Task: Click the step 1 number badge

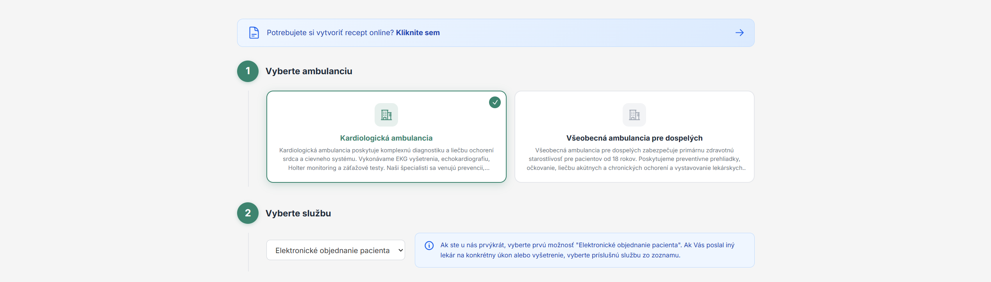Action: (248, 71)
